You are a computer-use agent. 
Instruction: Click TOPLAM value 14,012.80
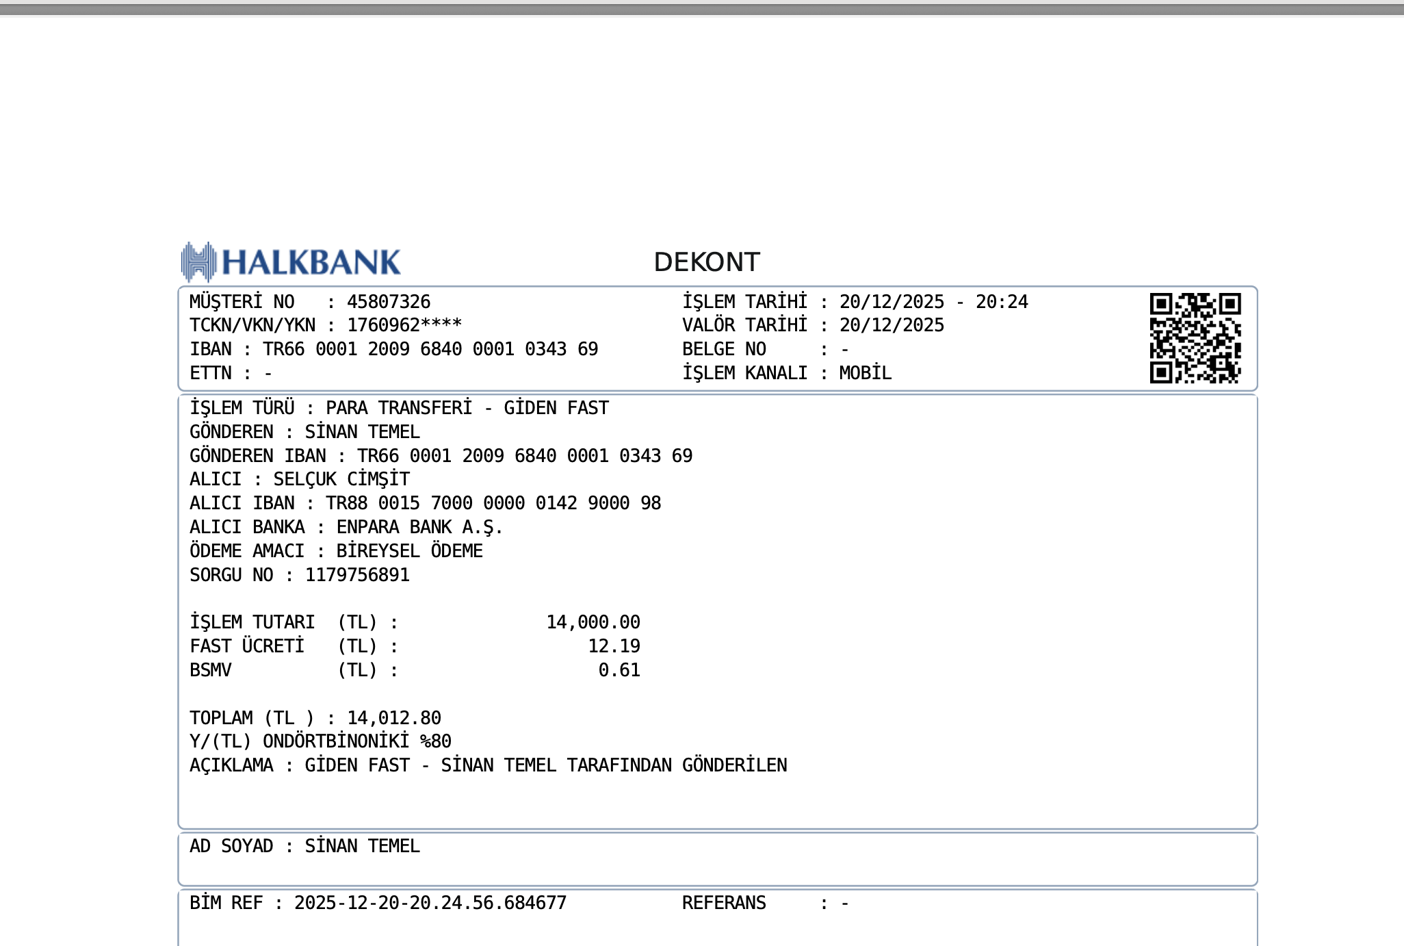[394, 718]
